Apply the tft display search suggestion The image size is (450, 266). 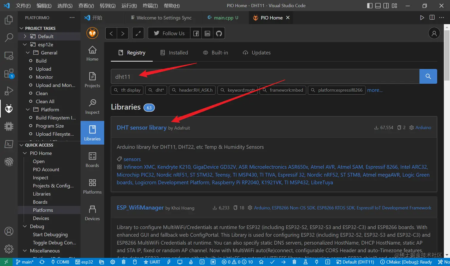127,90
